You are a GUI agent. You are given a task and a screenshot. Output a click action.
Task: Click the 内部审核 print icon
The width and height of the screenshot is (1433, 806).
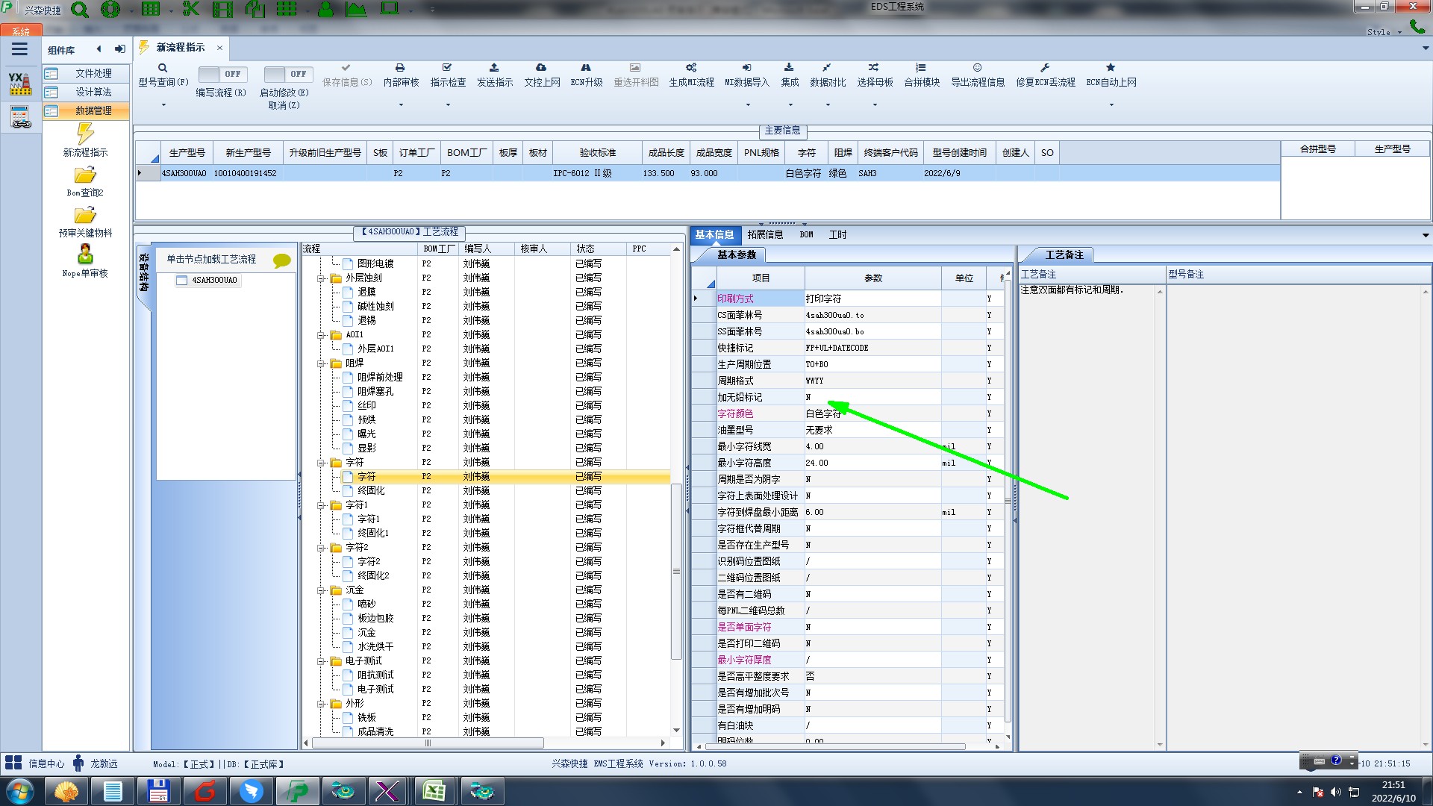click(x=400, y=68)
